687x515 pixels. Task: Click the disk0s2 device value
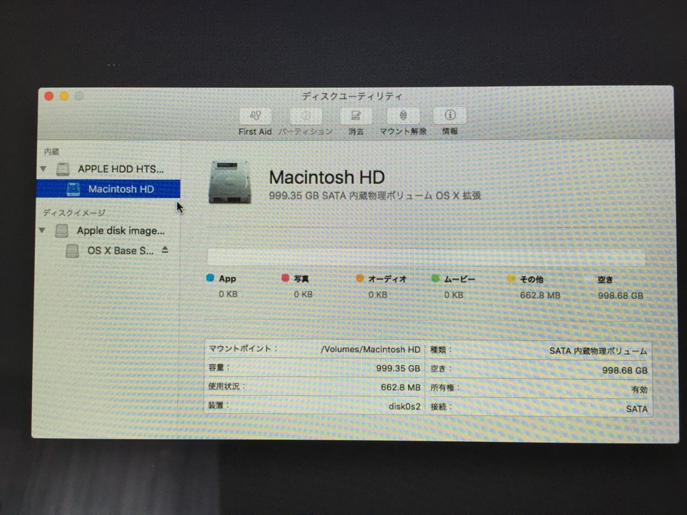coord(405,406)
